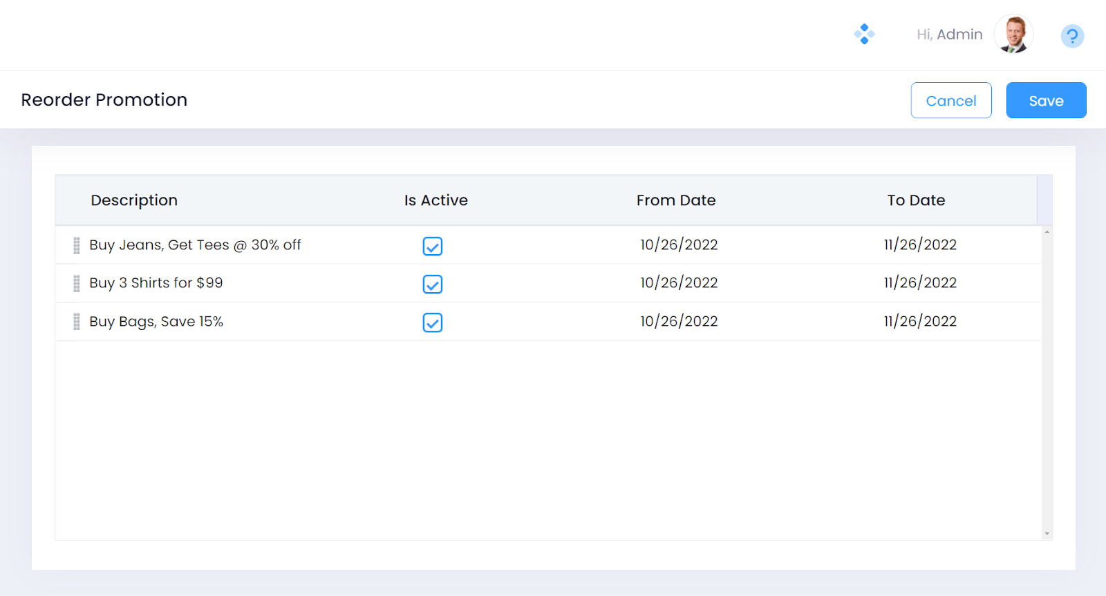
Task: Grab drag handle for Buy Jeans promotion
Action: pyautogui.click(x=77, y=245)
